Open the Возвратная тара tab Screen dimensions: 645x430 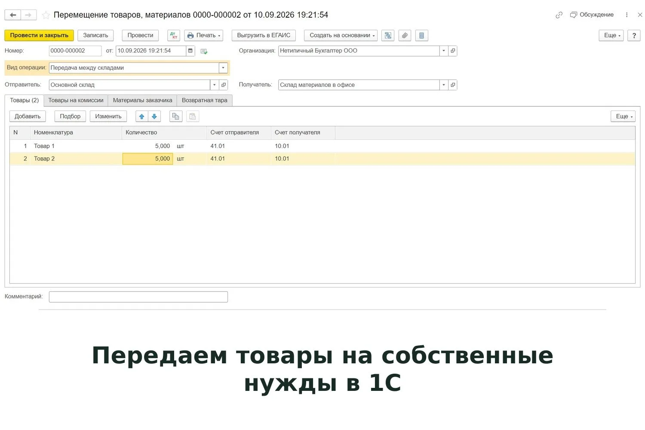205,100
